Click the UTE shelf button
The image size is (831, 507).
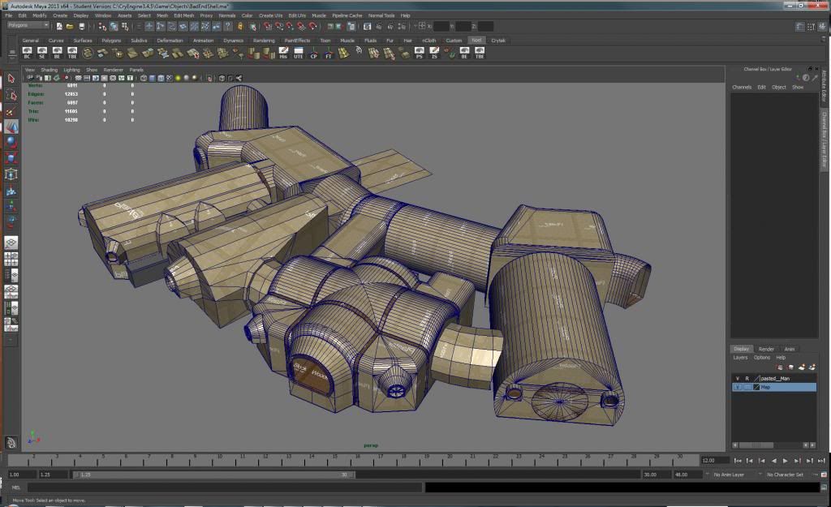point(298,53)
